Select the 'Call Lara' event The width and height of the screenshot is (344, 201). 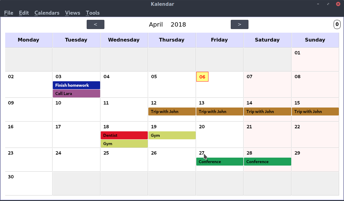[x=76, y=93]
